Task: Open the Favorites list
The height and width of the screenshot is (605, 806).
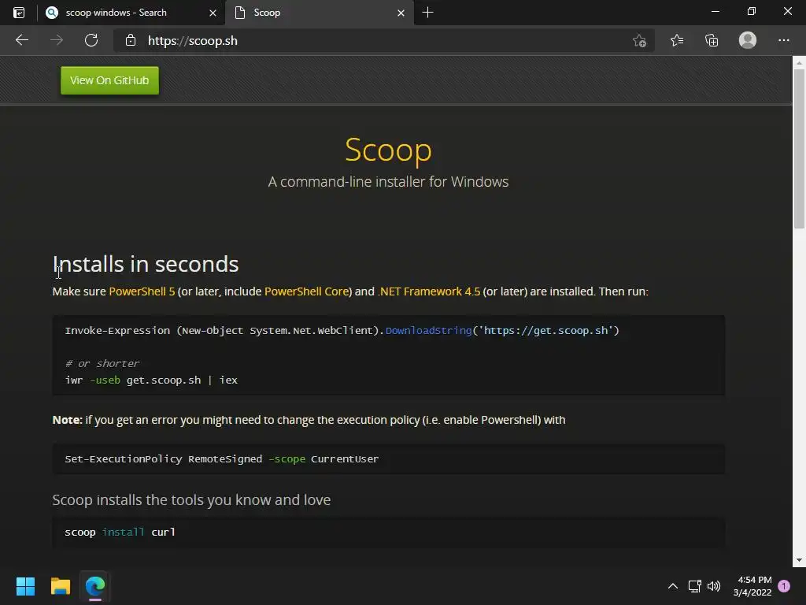Action: [677, 40]
